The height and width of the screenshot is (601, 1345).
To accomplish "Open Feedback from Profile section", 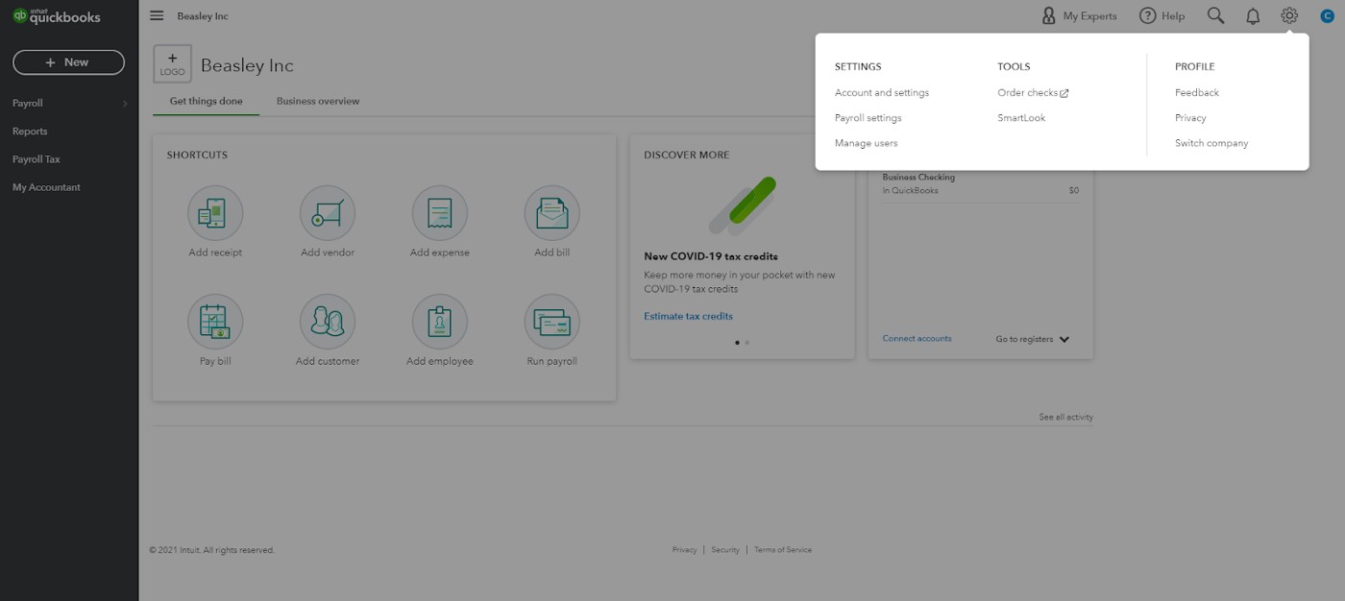I will (x=1197, y=93).
